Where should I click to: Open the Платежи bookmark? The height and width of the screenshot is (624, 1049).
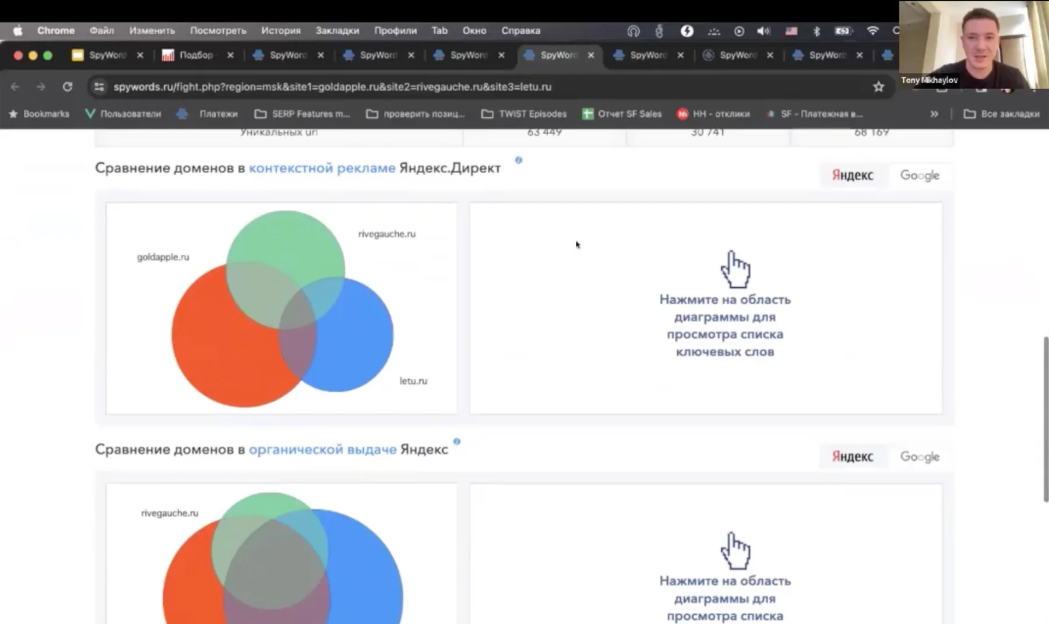point(207,114)
